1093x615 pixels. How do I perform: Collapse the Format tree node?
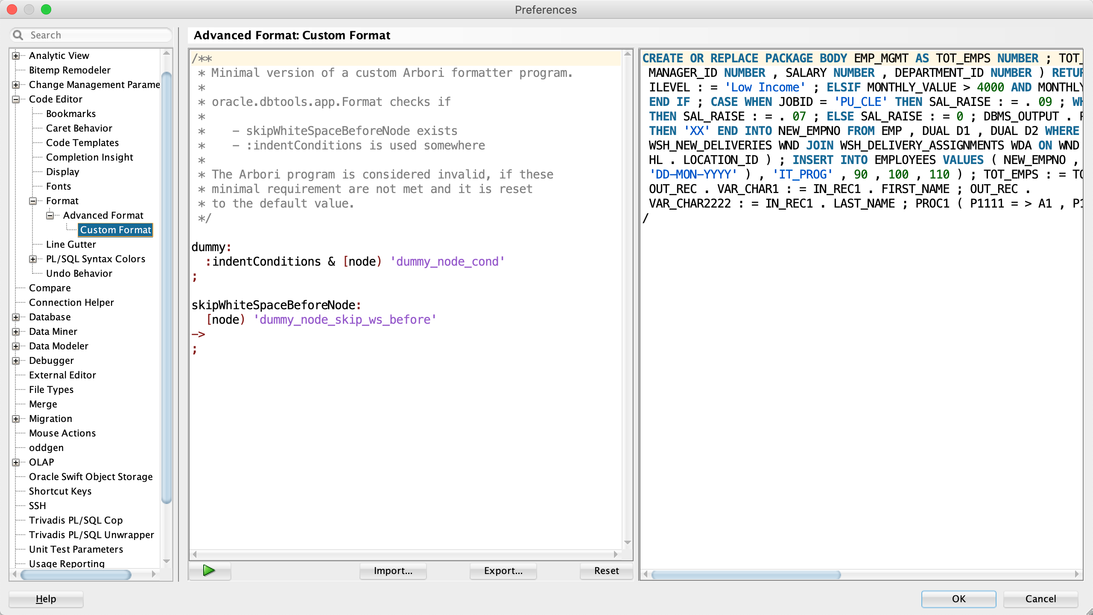33,201
